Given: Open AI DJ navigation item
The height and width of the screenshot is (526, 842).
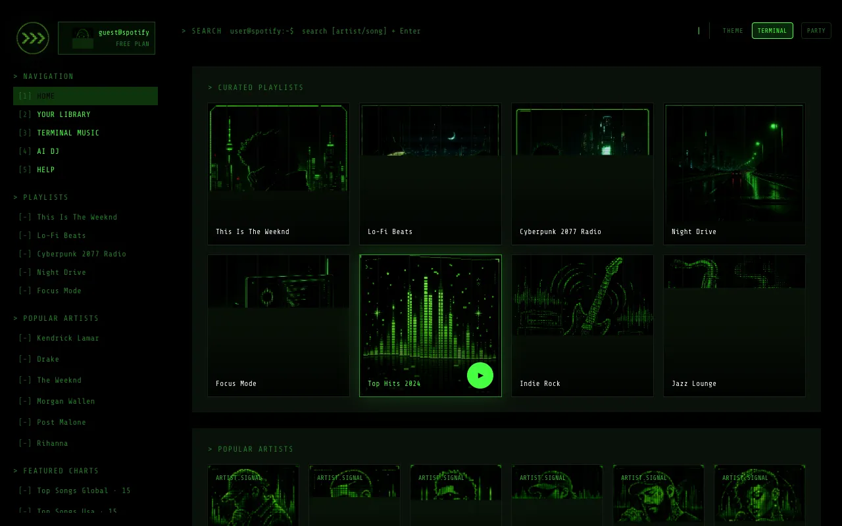Looking at the screenshot, I should point(86,151).
